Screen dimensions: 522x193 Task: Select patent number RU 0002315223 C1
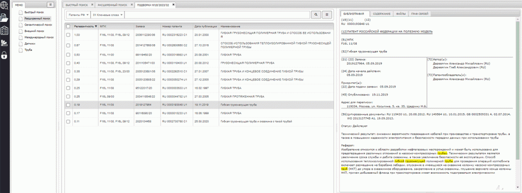175,35
